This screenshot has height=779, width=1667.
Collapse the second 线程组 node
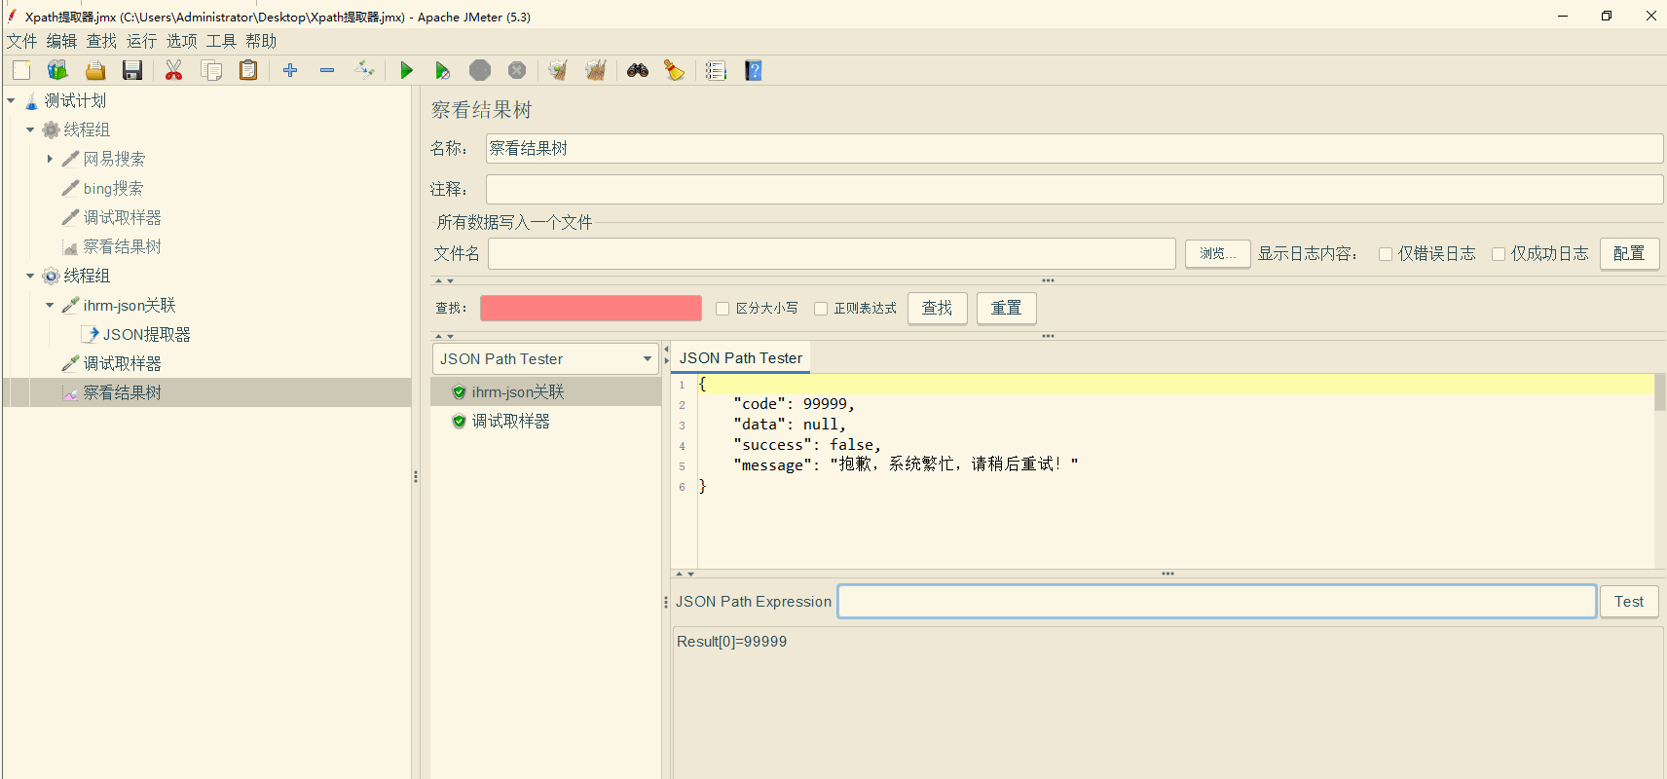click(x=30, y=276)
